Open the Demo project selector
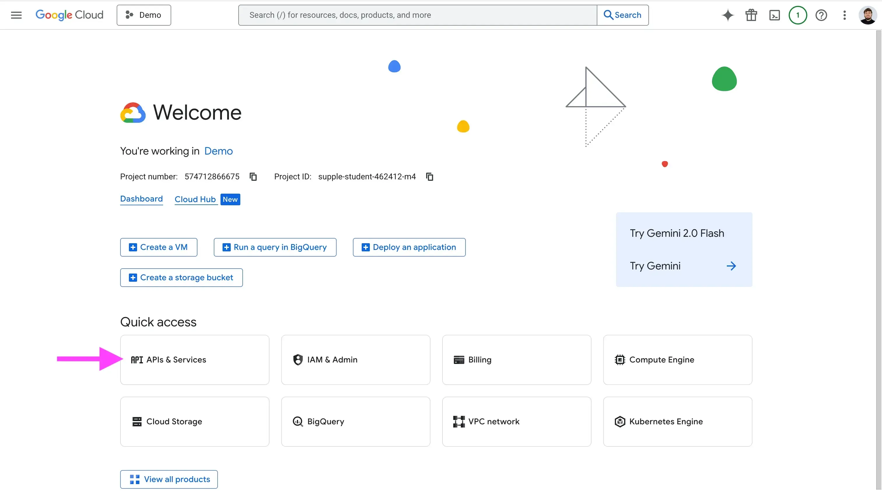Viewport: 882px width, 501px height. click(144, 15)
